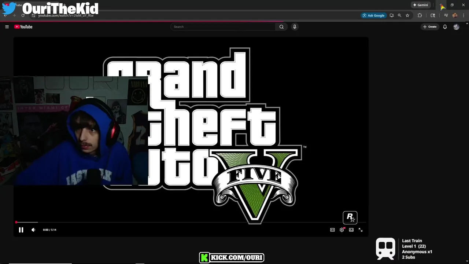Open Chrome's three-dot menu
Screen dimensions: 469x264
click(x=464, y=15)
